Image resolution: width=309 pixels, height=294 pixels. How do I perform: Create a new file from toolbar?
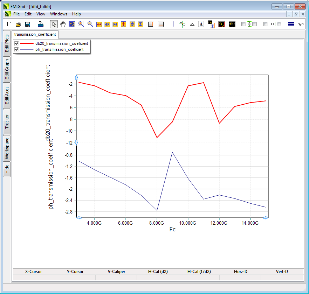(x=9, y=24)
